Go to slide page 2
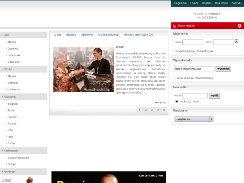This screenshot has width=244, height=183. tap(146, 110)
